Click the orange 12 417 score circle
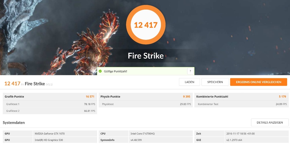 pyautogui.click(x=146, y=25)
